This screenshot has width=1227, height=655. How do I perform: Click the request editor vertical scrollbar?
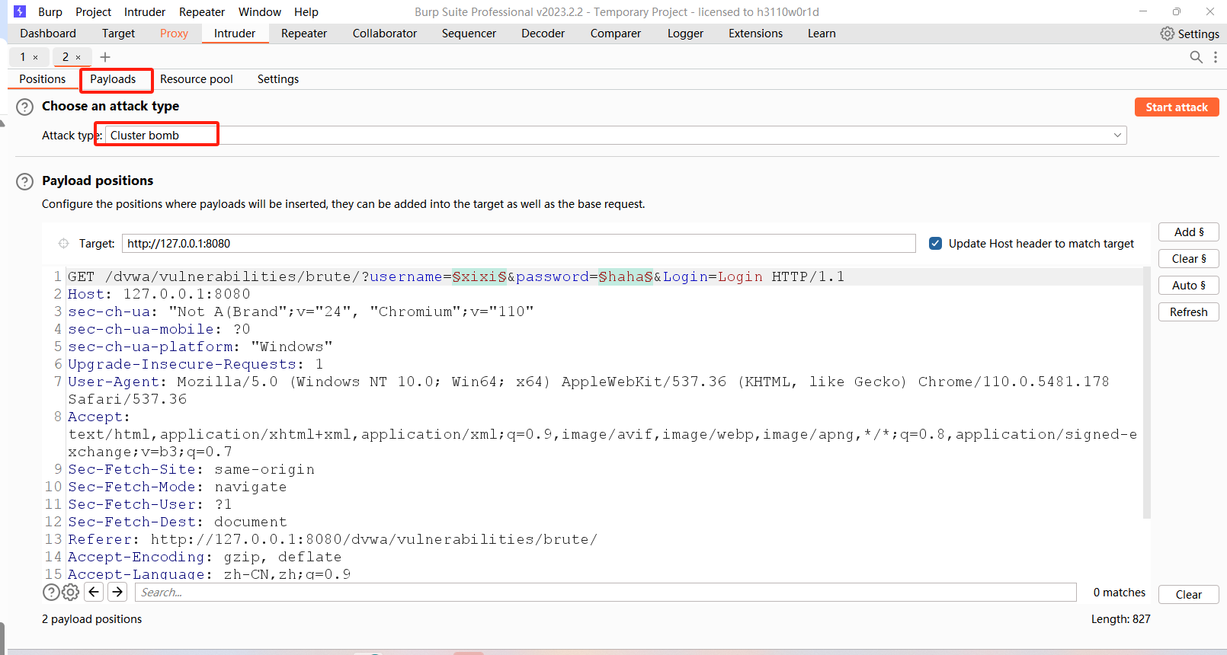[1147, 392]
